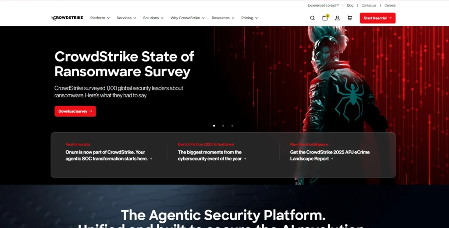Open the user account icon
449x228 pixels.
(337, 18)
